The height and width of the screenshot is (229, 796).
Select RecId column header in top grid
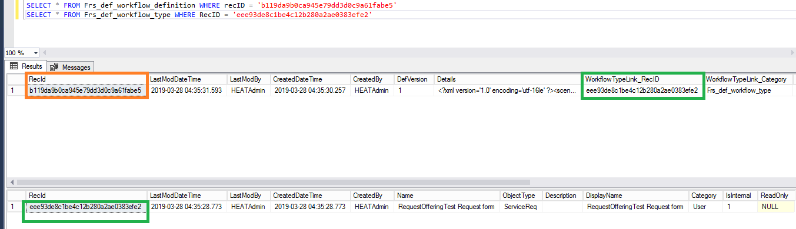pyautogui.click(x=86, y=79)
